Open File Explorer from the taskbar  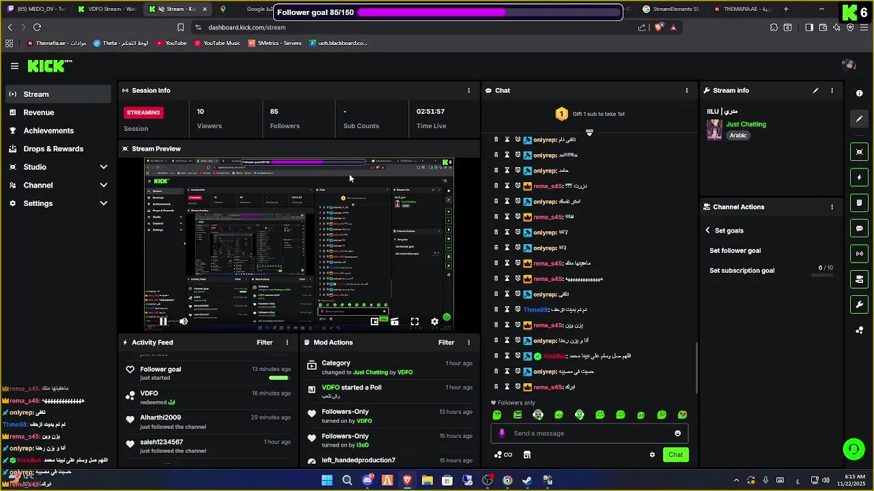[x=427, y=481]
